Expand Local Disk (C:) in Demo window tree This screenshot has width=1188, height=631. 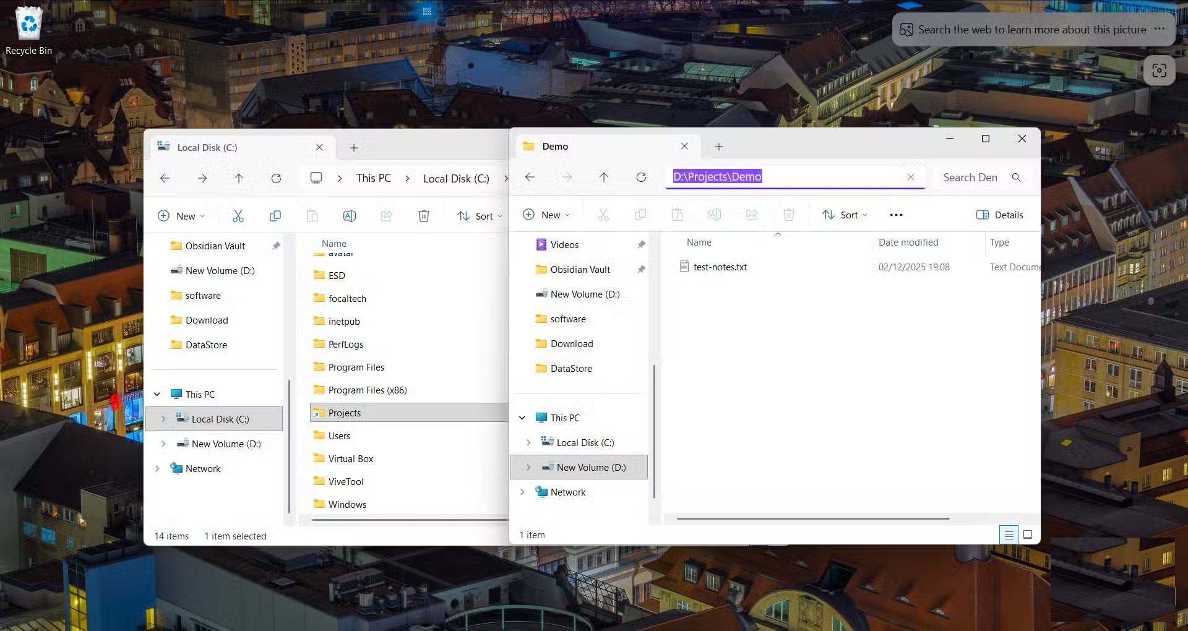tap(528, 442)
